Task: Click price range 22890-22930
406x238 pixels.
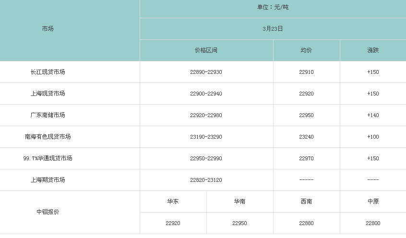Action: click(206, 72)
